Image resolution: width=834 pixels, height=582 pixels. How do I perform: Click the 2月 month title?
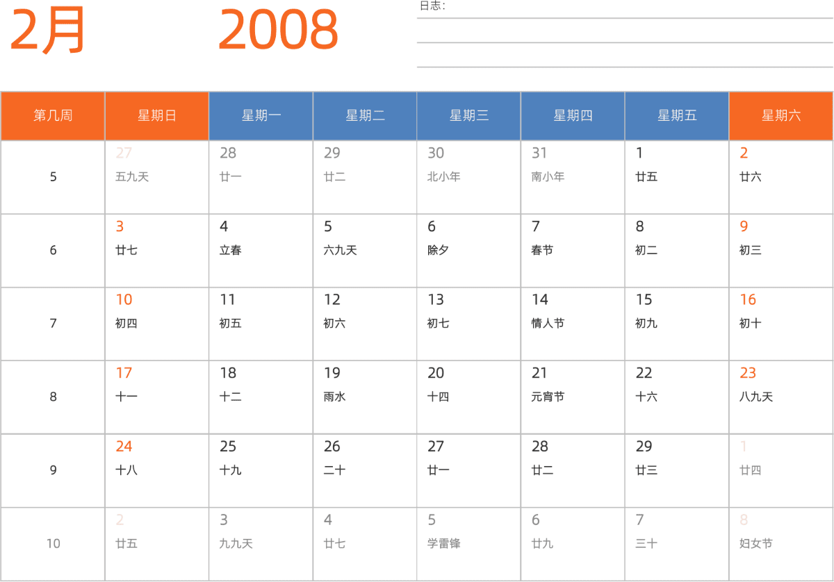48,30
